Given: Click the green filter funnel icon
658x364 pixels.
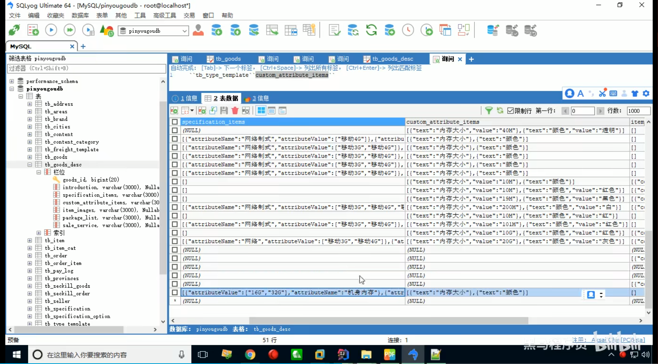Looking at the screenshot, I should (x=489, y=110).
